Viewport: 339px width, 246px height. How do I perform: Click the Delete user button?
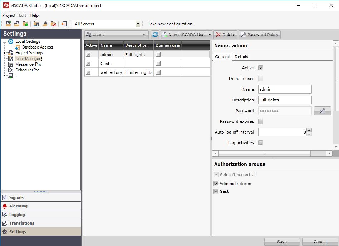226,35
